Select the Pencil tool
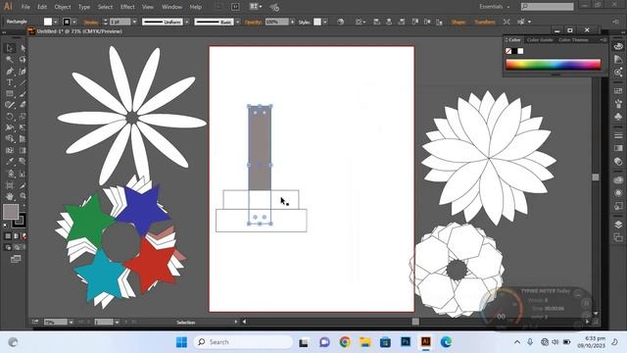 click(x=10, y=105)
